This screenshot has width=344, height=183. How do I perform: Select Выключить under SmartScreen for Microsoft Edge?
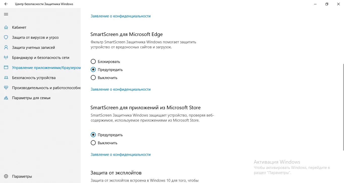point(93,78)
